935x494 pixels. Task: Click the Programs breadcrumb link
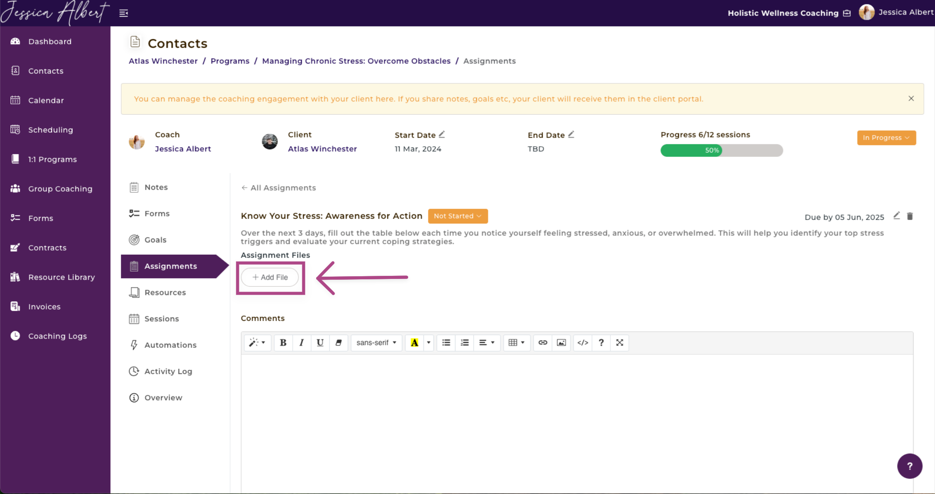point(230,61)
